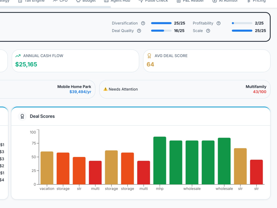
Task: Go to the Agent Hub tab
Action: (117, 1)
